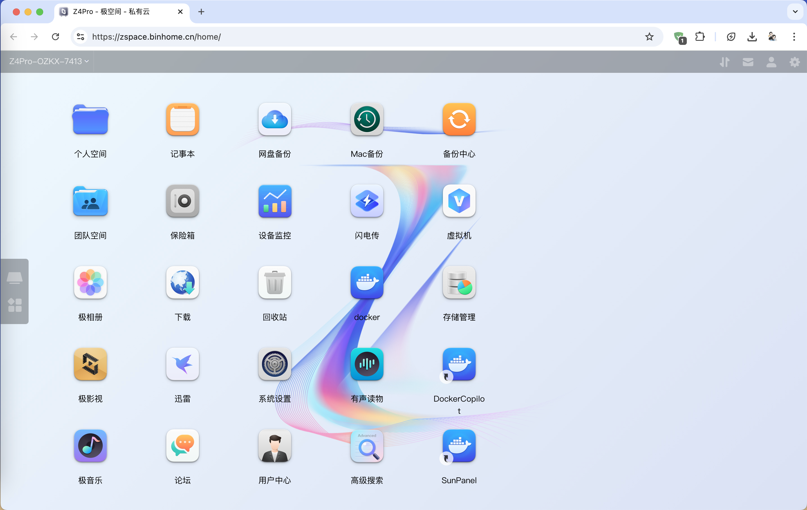
Task: Launch 极音乐 music app
Action: pyautogui.click(x=90, y=446)
